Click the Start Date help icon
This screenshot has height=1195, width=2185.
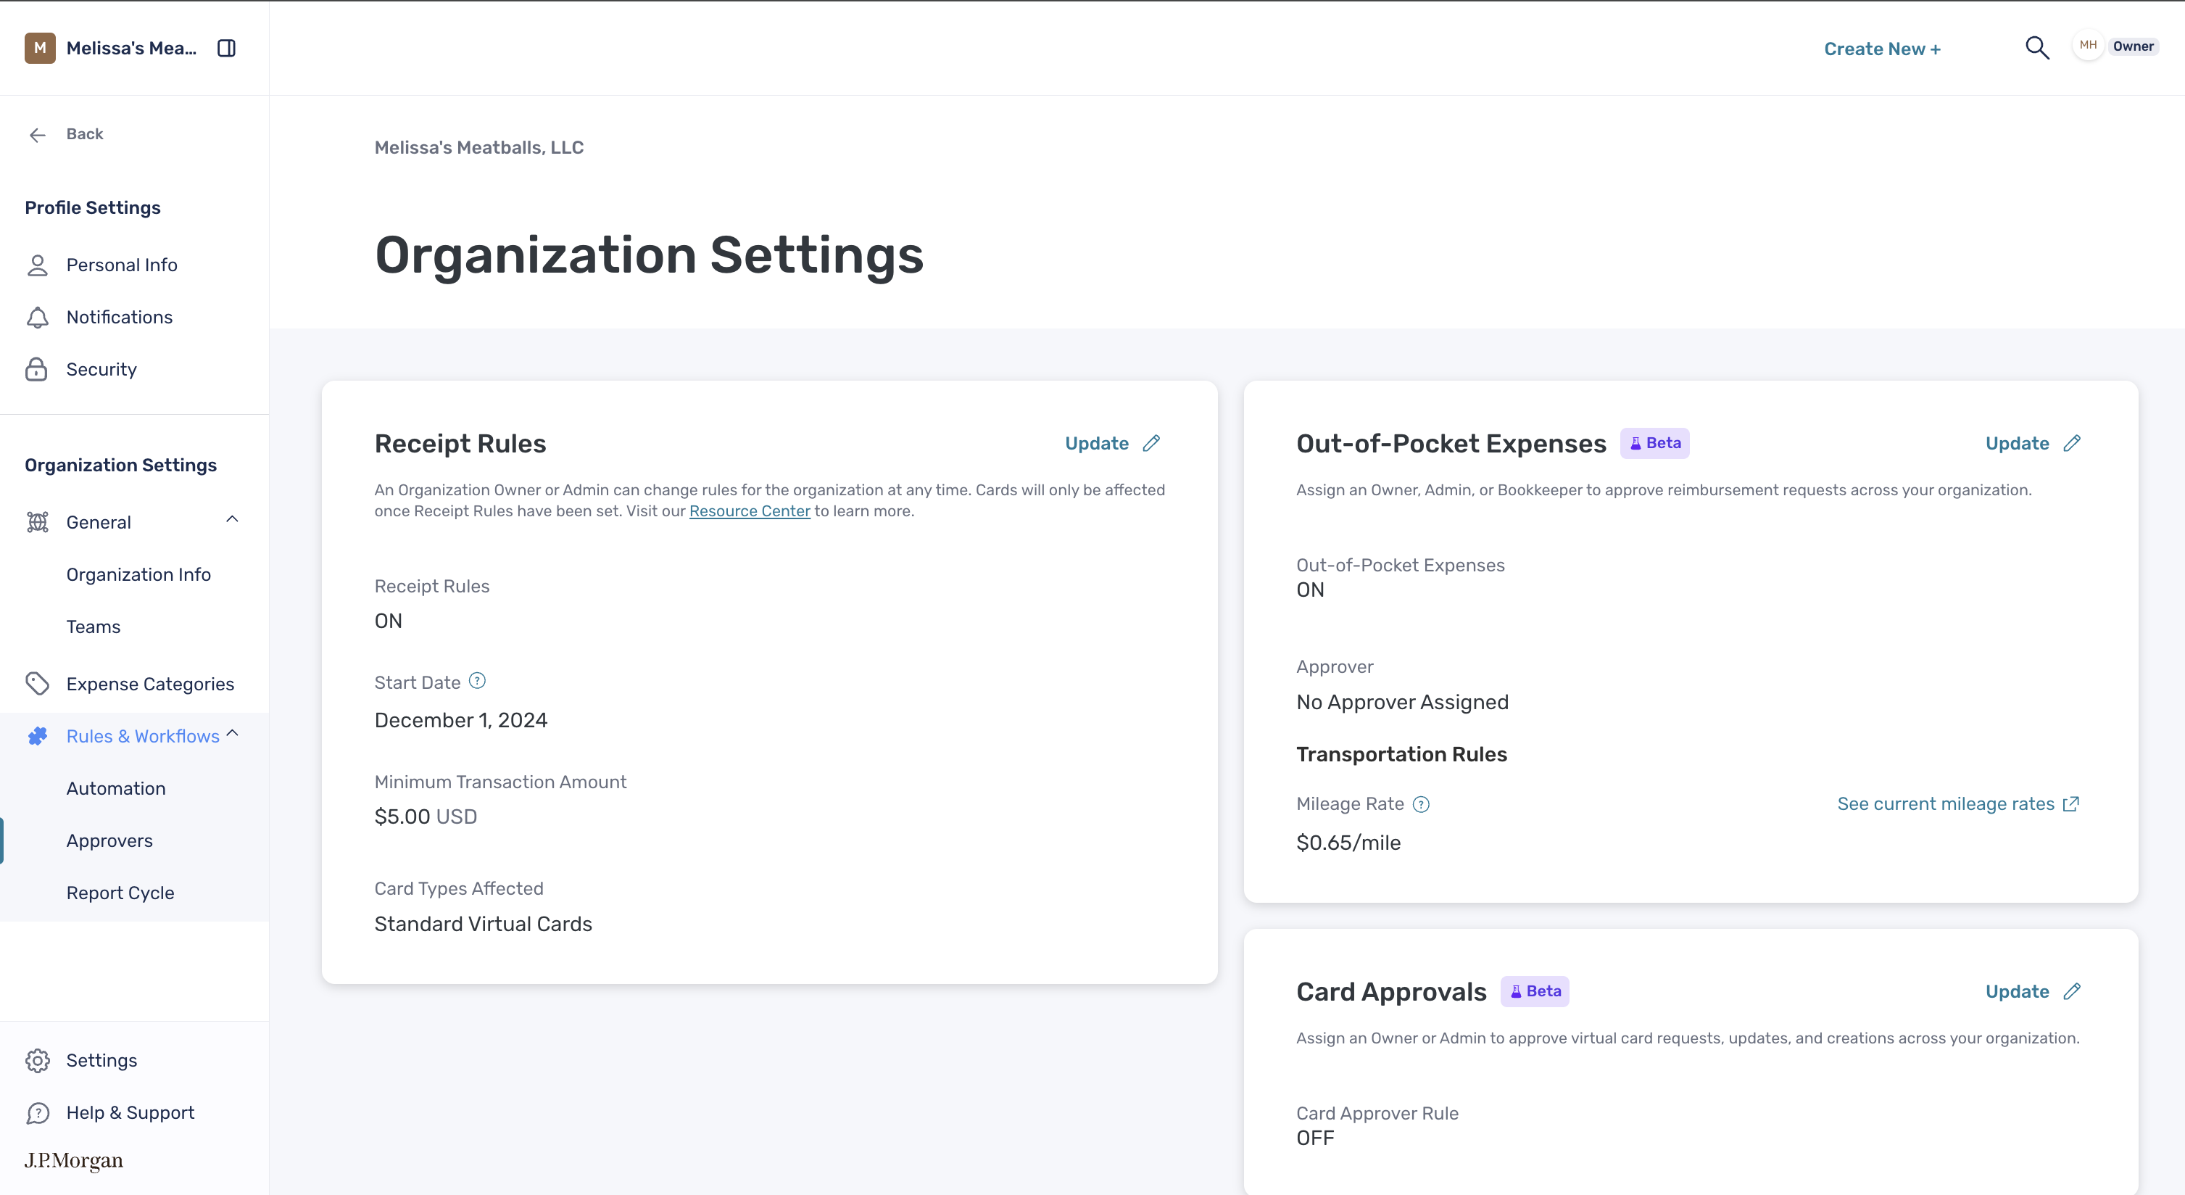coord(478,681)
